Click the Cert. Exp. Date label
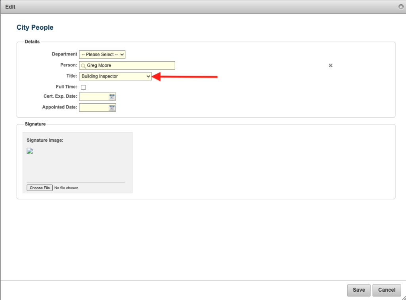The height and width of the screenshot is (300, 406). 60,96
